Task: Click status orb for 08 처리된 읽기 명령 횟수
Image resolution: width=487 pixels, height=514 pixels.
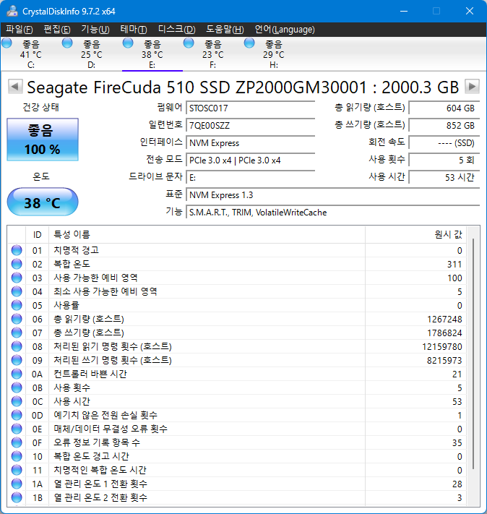Action: [17, 346]
